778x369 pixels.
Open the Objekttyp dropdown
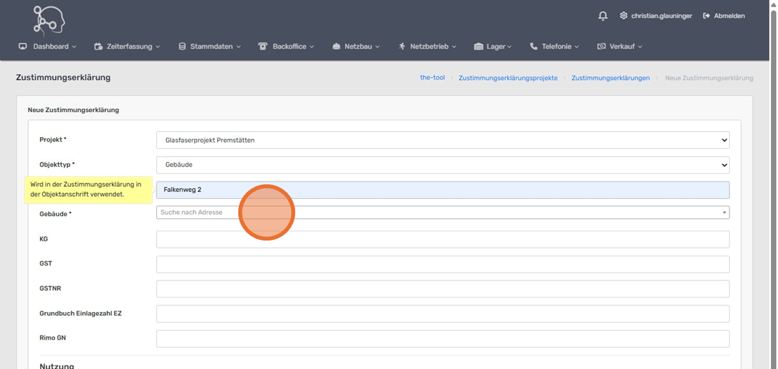[x=442, y=165]
